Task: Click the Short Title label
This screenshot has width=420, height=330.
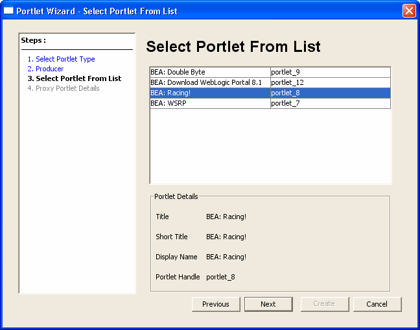Action: (172, 237)
